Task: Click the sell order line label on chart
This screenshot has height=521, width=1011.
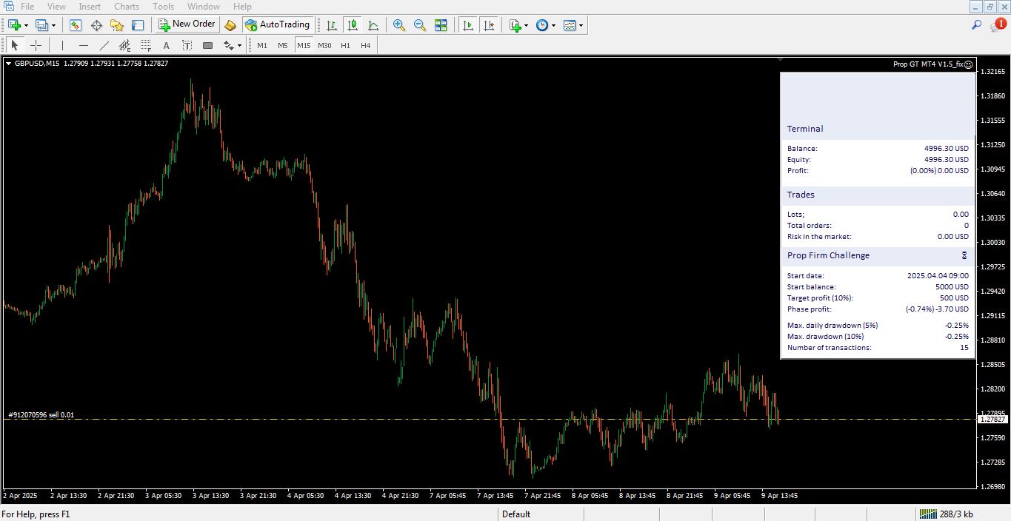Action: [41, 415]
